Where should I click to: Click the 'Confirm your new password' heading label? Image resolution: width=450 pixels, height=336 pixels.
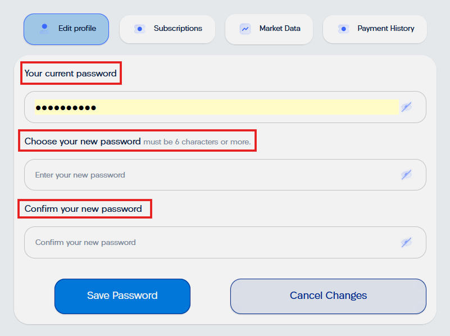(83, 209)
